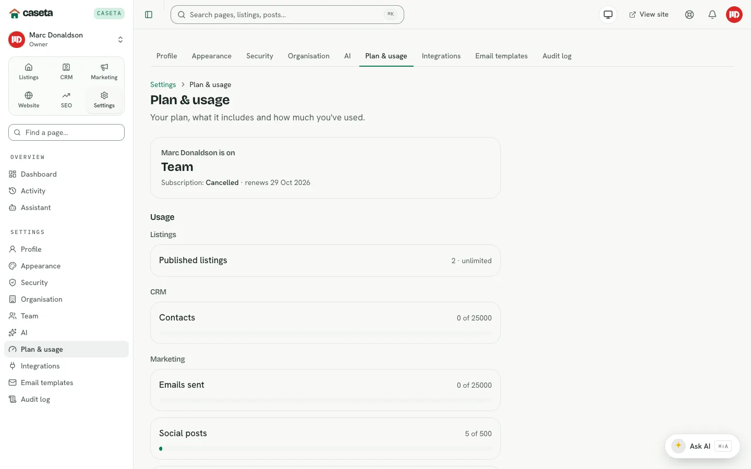Click the Caseta home logo
Screen dimensions: 751x469
click(x=31, y=13)
